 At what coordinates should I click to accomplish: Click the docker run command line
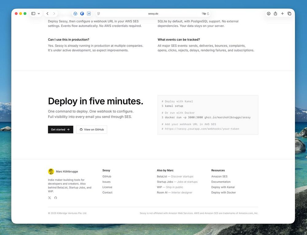coord(206,117)
